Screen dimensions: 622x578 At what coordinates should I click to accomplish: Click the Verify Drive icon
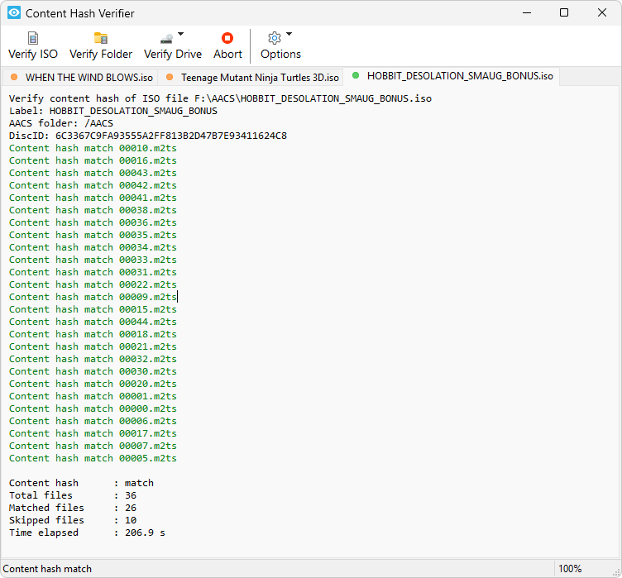pyautogui.click(x=166, y=39)
